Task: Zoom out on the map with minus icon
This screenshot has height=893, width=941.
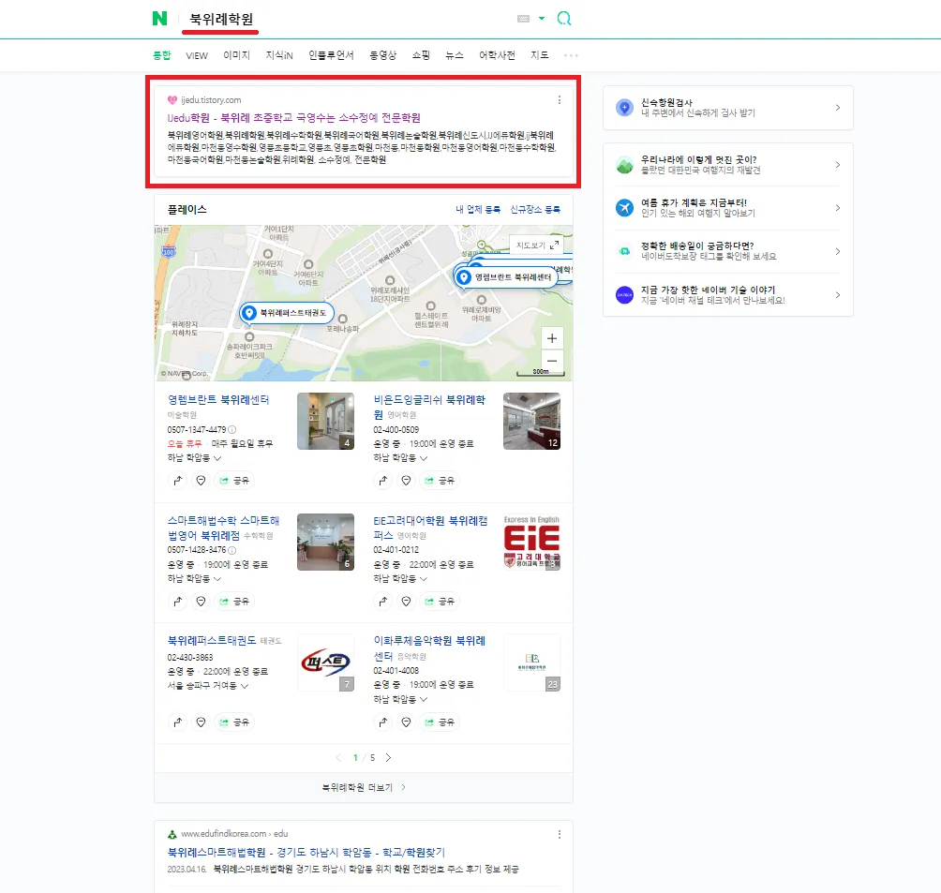Action: pos(552,360)
